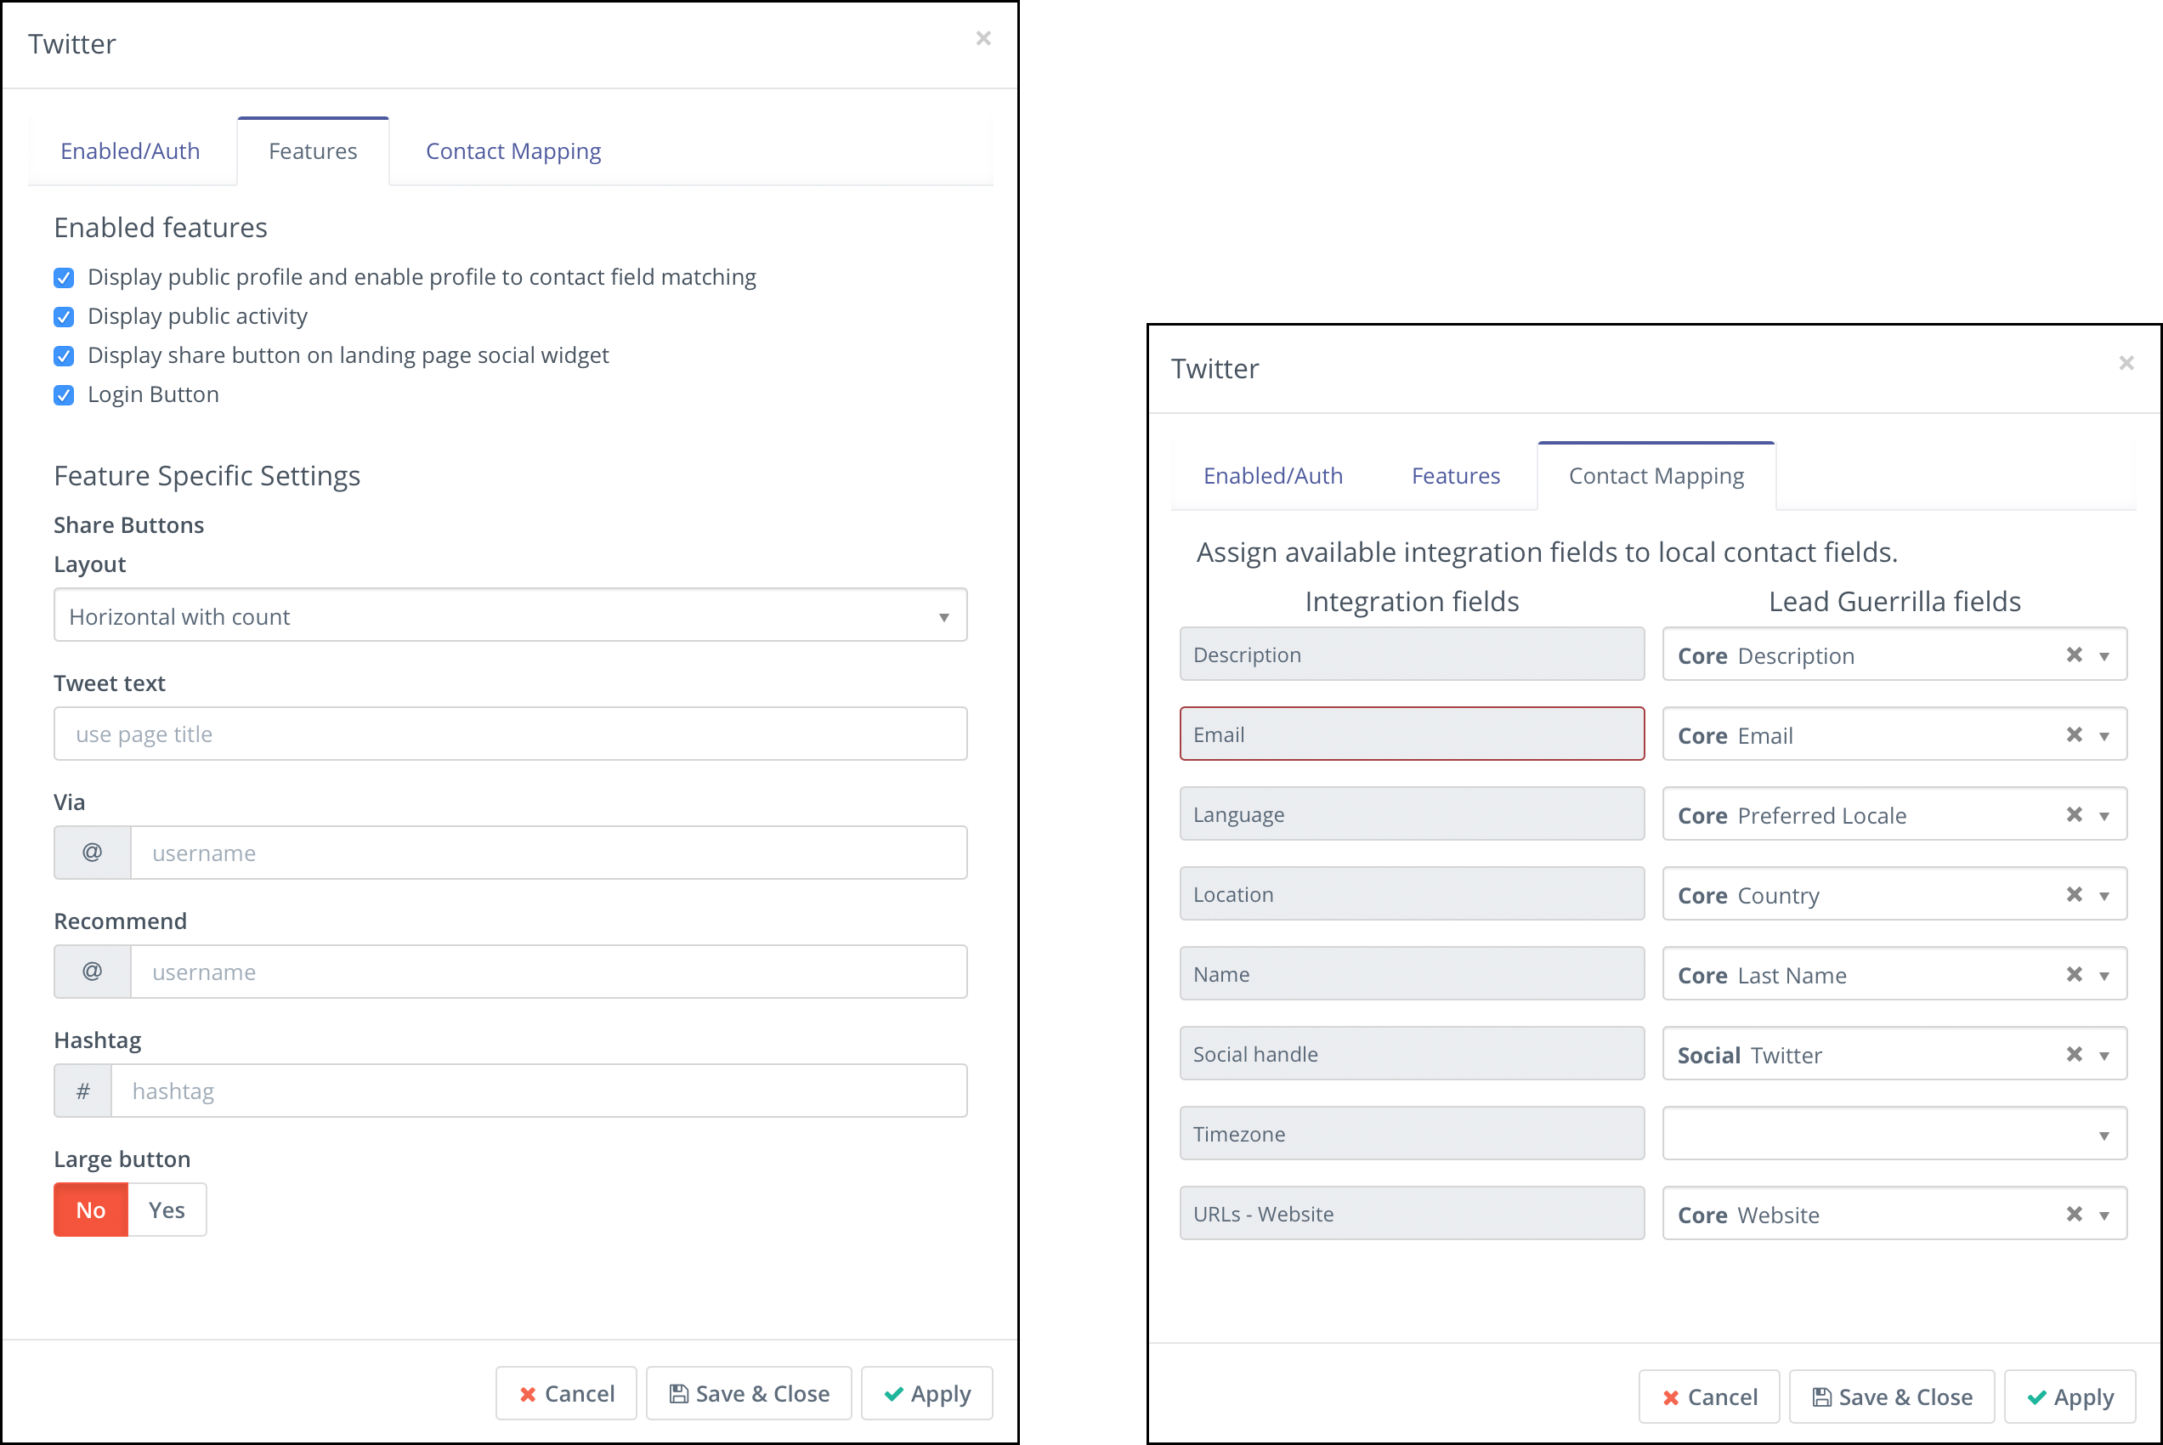Uncheck the Login Button feature
This screenshot has height=1445, width=2163.
(x=64, y=395)
